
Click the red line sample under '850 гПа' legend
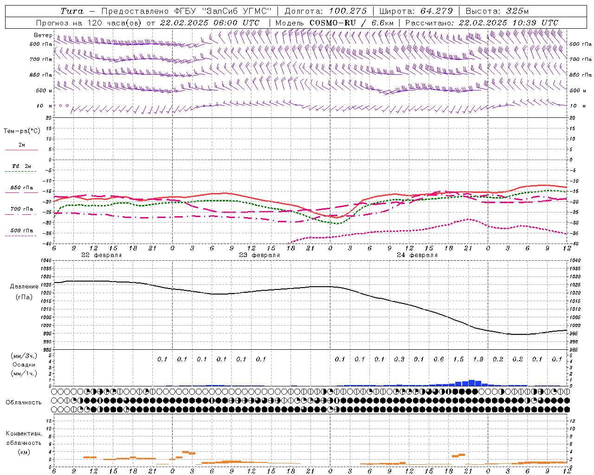tap(21, 193)
